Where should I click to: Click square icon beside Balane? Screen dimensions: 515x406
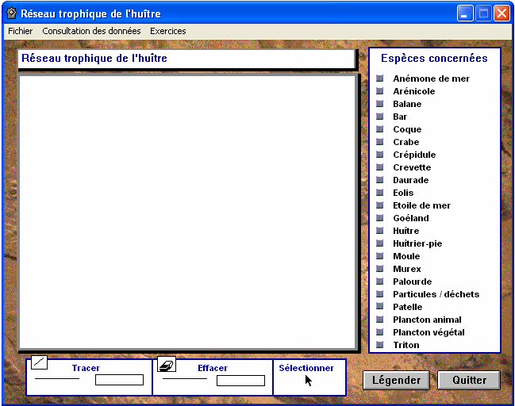379,104
